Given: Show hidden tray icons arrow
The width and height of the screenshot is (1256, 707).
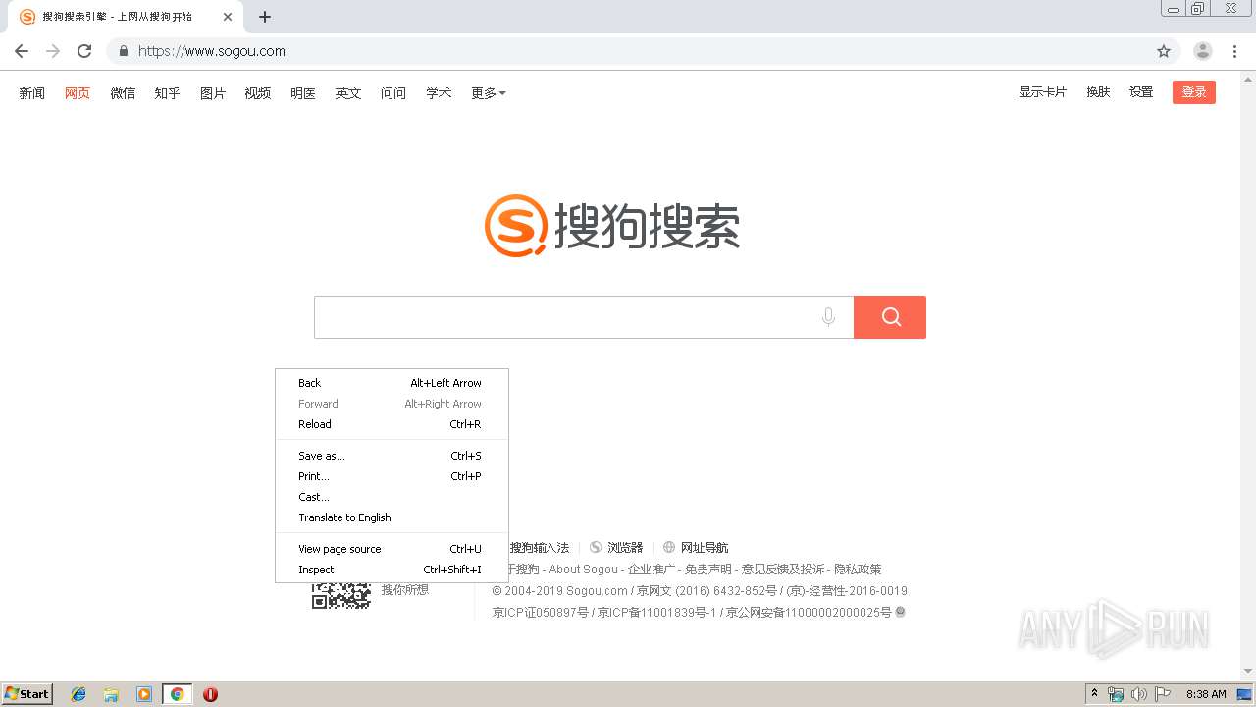Looking at the screenshot, I should pos(1094,694).
